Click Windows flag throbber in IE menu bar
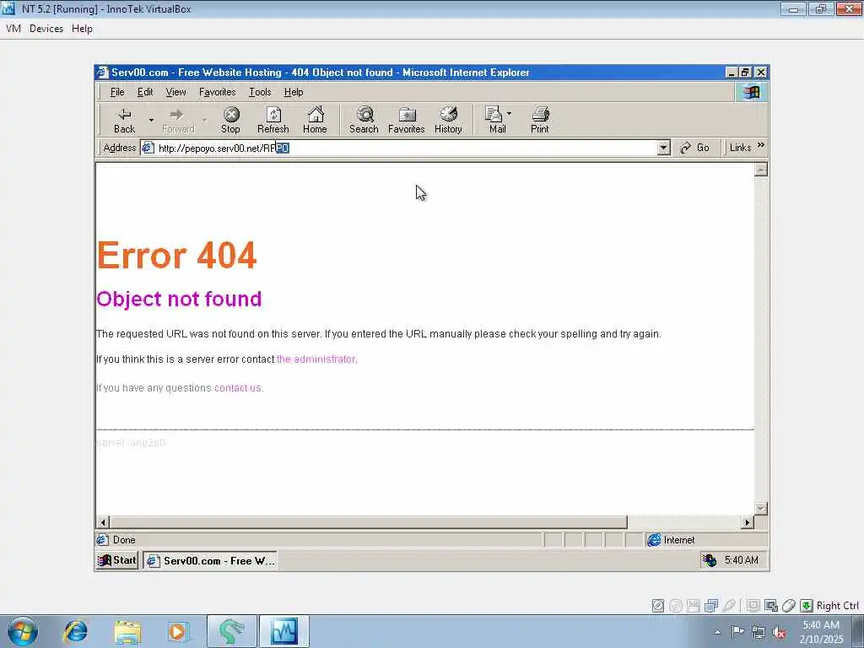The height and width of the screenshot is (648, 864). coord(751,92)
